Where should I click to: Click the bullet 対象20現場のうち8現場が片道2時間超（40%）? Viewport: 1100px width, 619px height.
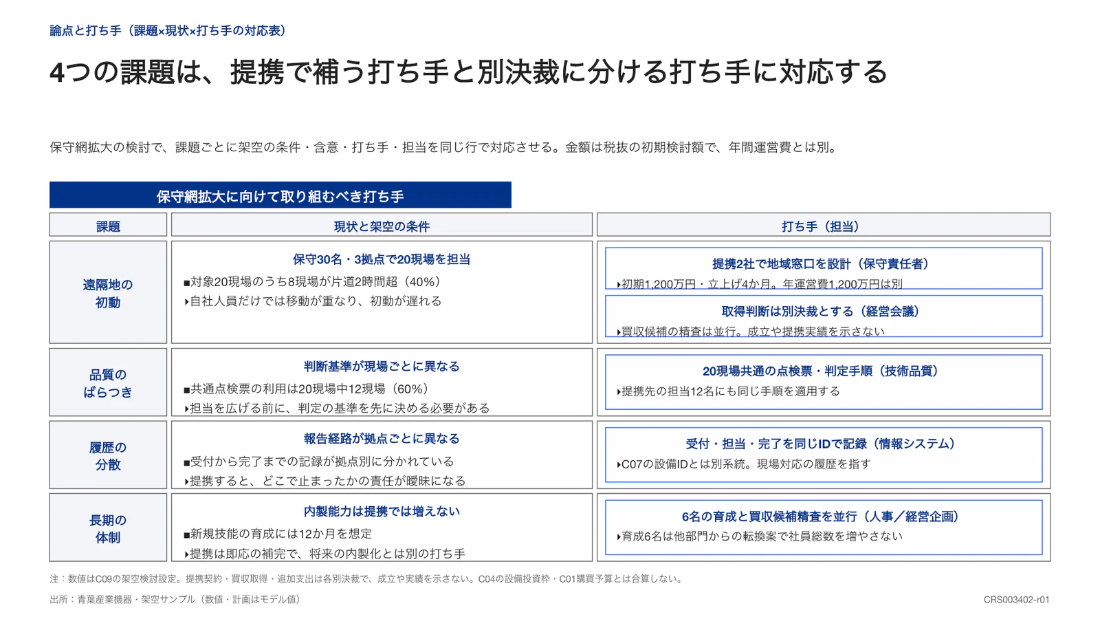316,282
